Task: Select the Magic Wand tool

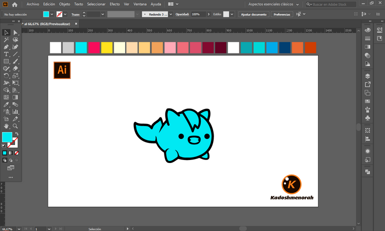Action: (x=6, y=39)
